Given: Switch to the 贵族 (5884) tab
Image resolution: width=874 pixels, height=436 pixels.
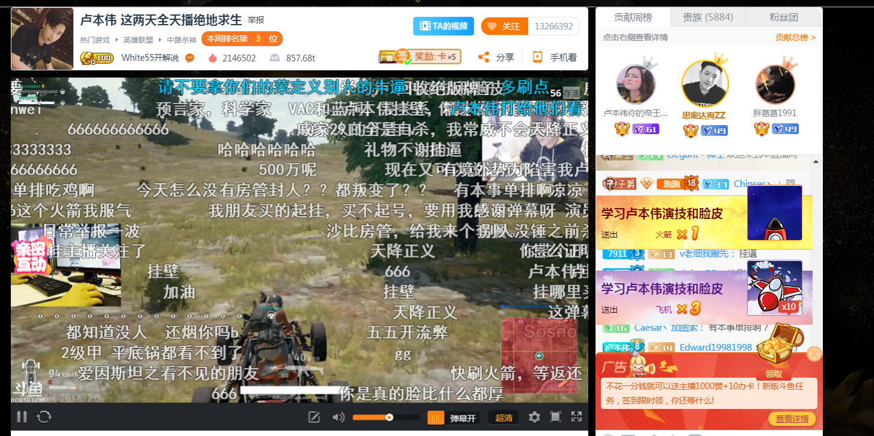Looking at the screenshot, I should pyautogui.click(x=708, y=17).
